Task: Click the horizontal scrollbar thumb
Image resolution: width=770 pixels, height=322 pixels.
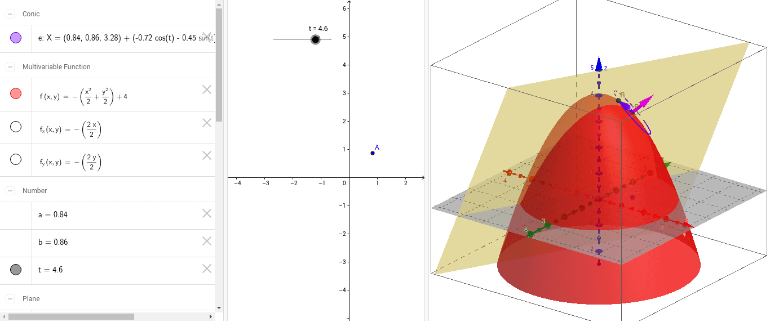Action: (x=71, y=317)
